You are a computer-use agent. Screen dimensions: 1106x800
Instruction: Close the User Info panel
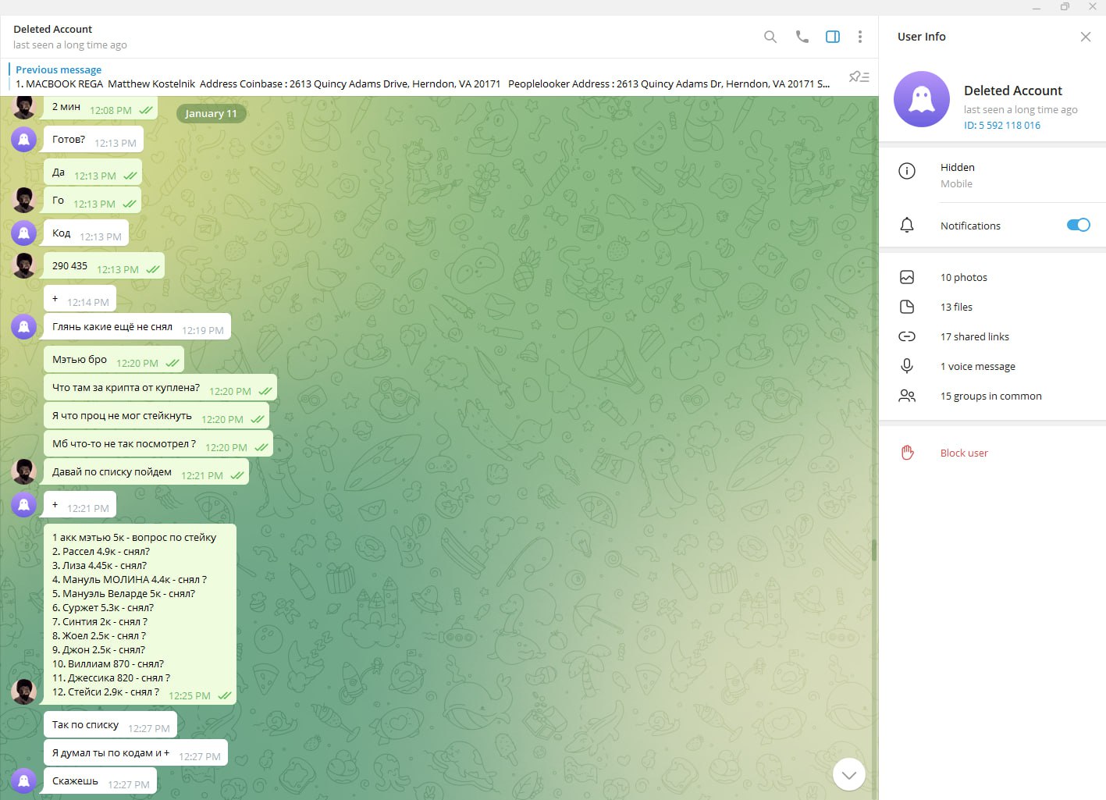point(1086,37)
